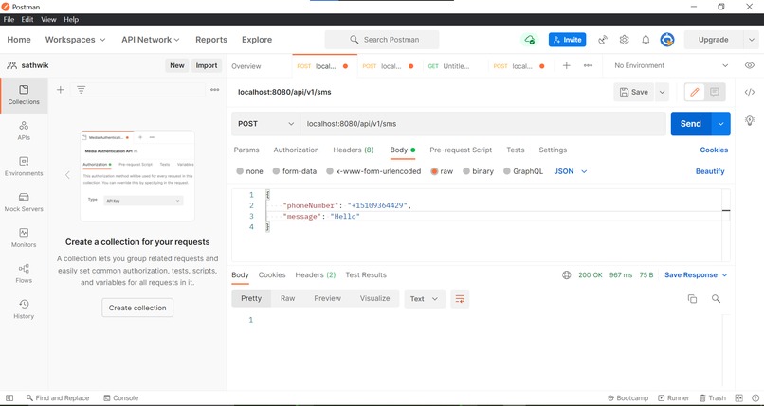Screen dimensions: 764x406
Task: Open the Edit menu
Action: tap(27, 20)
